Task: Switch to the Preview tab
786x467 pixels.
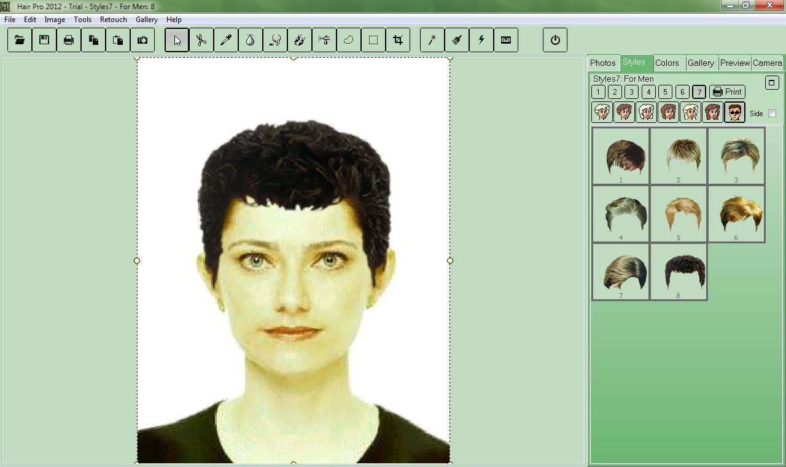Action: tap(735, 63)
